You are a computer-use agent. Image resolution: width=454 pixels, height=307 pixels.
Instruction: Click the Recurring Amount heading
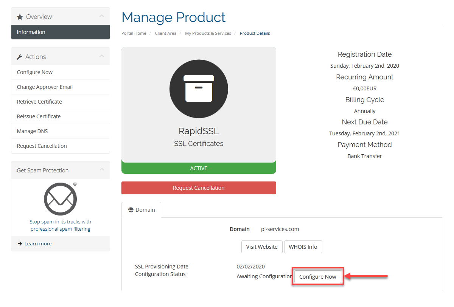(x=365, y=77)
